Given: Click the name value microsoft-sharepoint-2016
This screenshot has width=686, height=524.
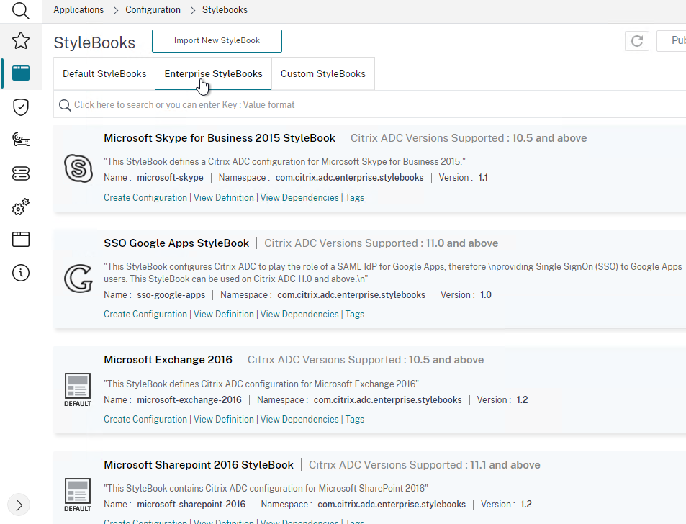Looking at the screenshot, I should 191,505.
